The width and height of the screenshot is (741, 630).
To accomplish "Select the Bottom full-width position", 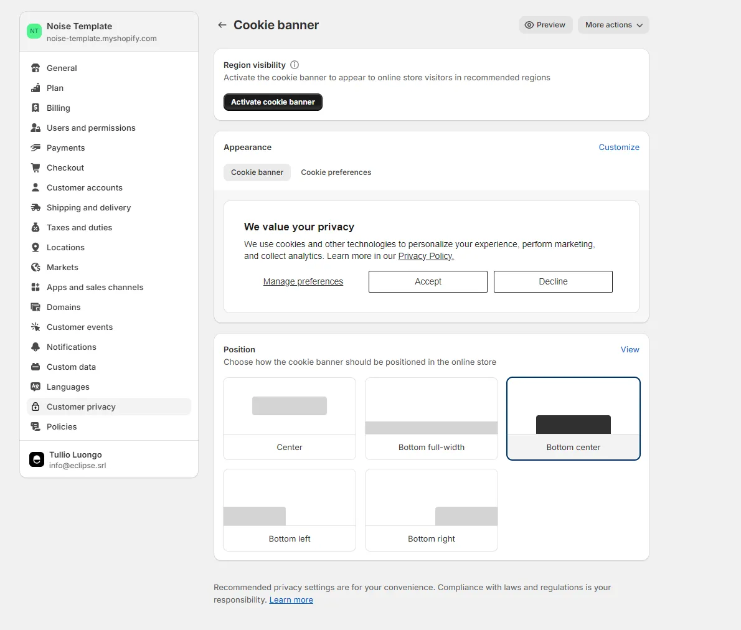I will pos(431,418).
